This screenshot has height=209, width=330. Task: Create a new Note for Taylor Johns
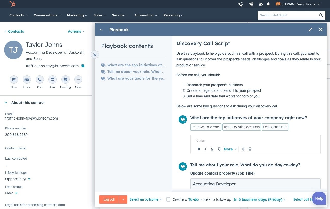click(x=14, y=80)
